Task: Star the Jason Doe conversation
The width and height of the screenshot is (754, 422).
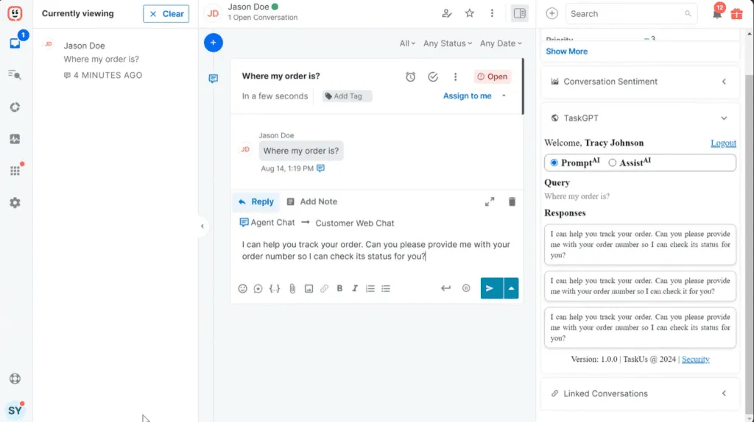Action: [x=470, y=13]
